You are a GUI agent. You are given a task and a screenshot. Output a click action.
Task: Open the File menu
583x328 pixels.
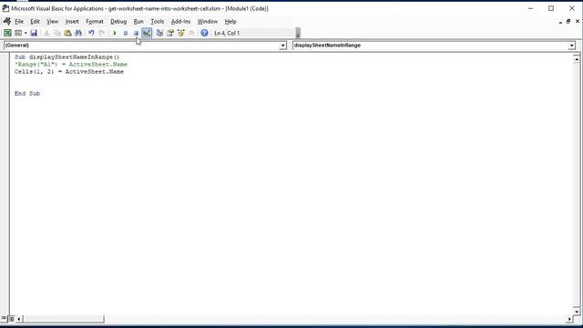(19, 22)
